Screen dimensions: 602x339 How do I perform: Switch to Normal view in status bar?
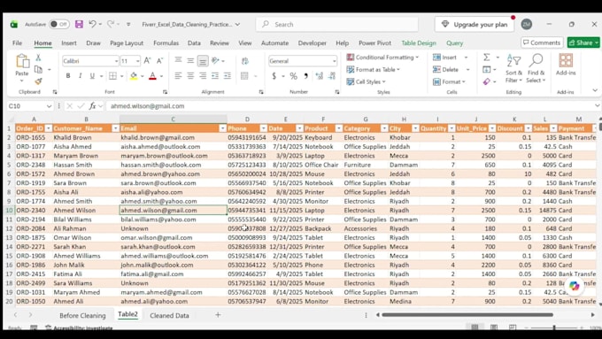coord(475,327)
